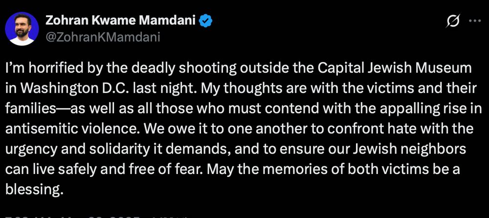Click the cut-off timestamp below the post
This screenshot has height=218, width=489.
tap(27, 216)
